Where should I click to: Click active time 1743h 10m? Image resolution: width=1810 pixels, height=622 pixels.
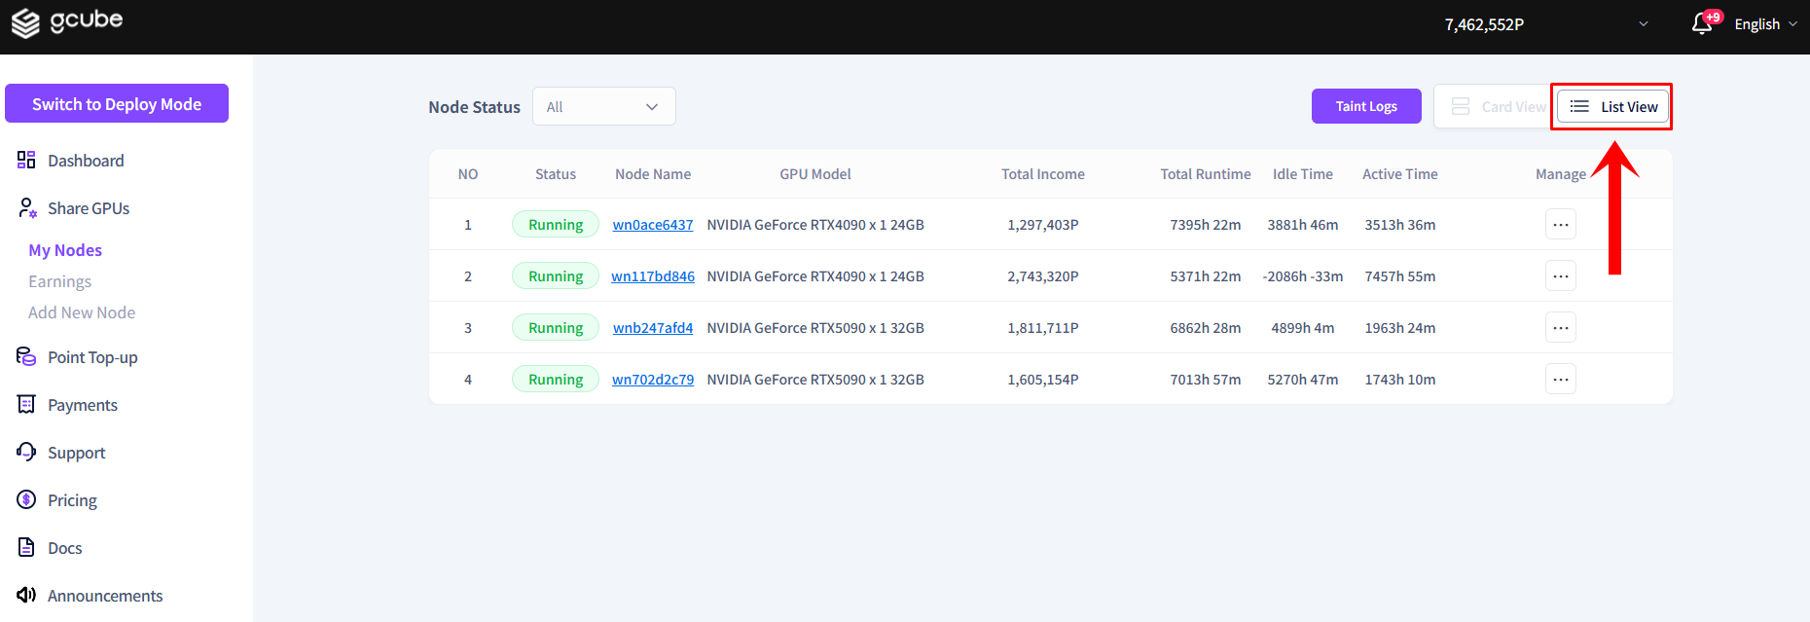pos(1400,380)
